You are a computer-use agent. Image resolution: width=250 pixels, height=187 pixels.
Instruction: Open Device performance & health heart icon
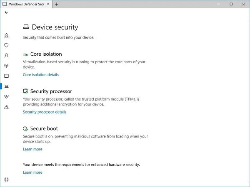click(x=6, y=96)
